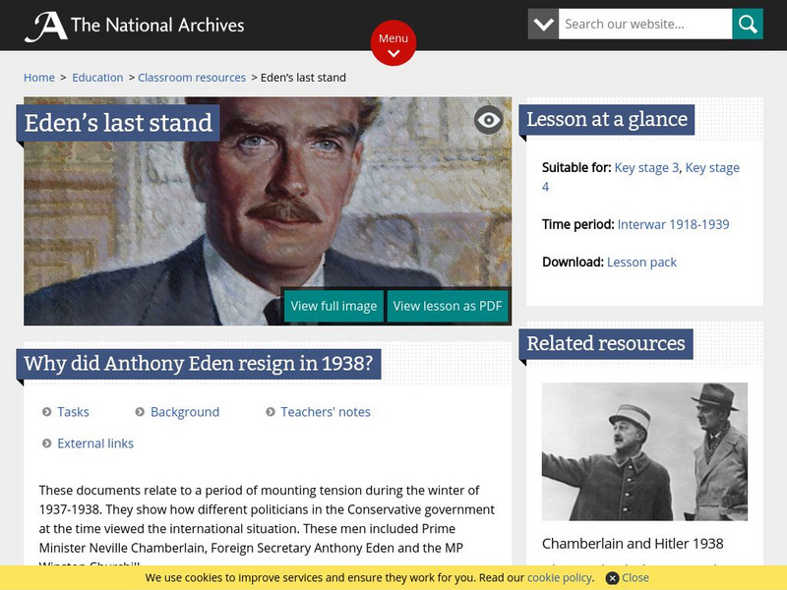
Task: Open the Interwar 1918-1939 time period link
Action: point(673,225)
